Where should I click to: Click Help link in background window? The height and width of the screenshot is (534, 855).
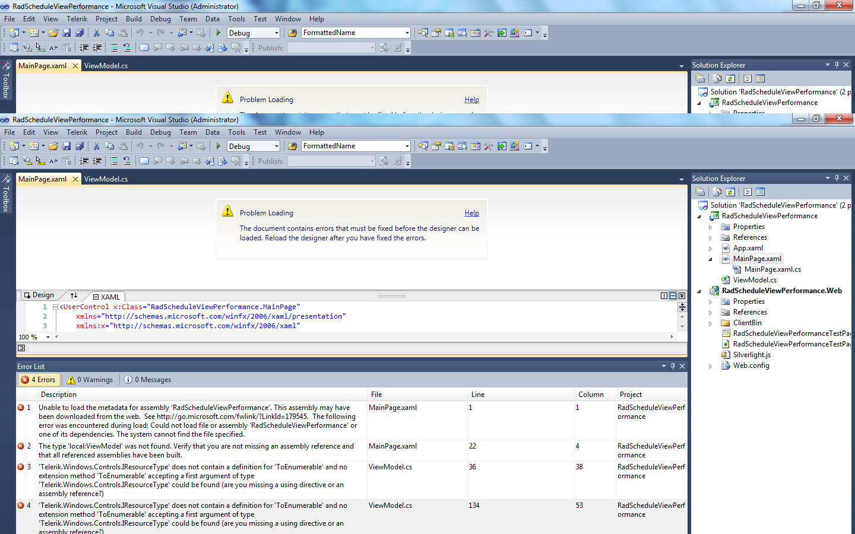pyautogui.click(x=471, y=100)
